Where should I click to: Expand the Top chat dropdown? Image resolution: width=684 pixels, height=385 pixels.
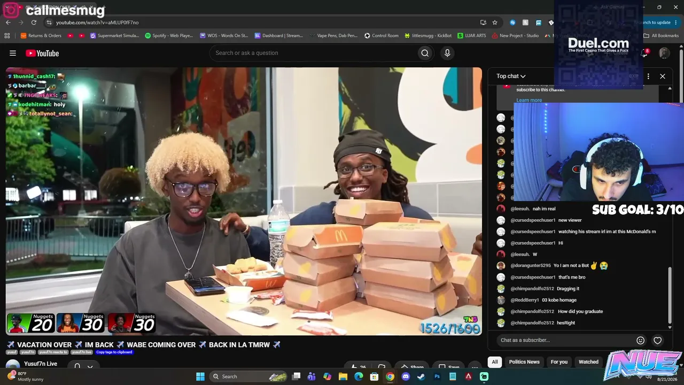[x=511, y=76]
